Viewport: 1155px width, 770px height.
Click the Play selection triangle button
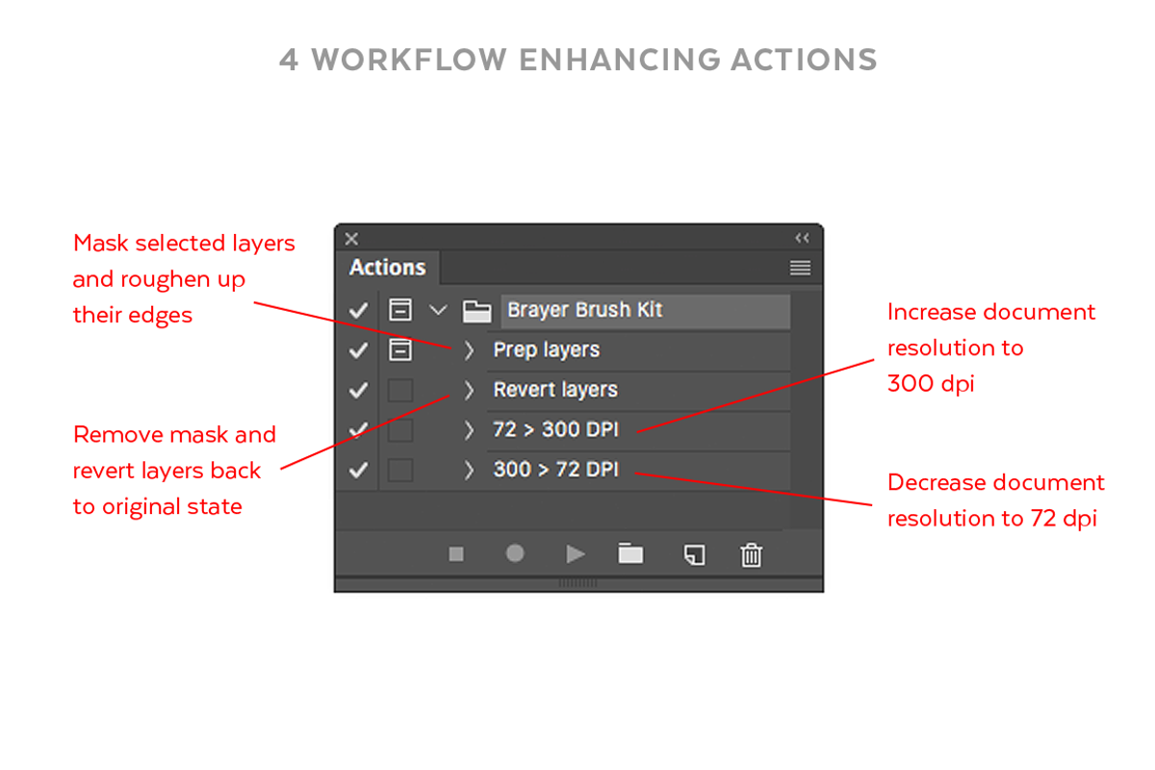(x=576, y=553)
